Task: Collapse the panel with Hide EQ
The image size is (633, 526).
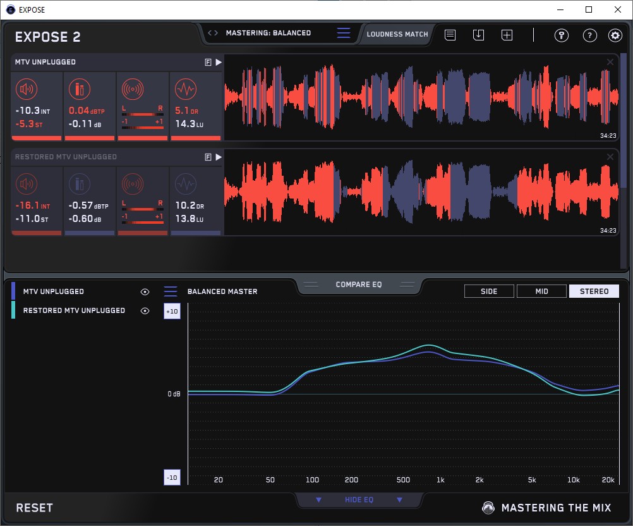Action: [x=359, y=500]
